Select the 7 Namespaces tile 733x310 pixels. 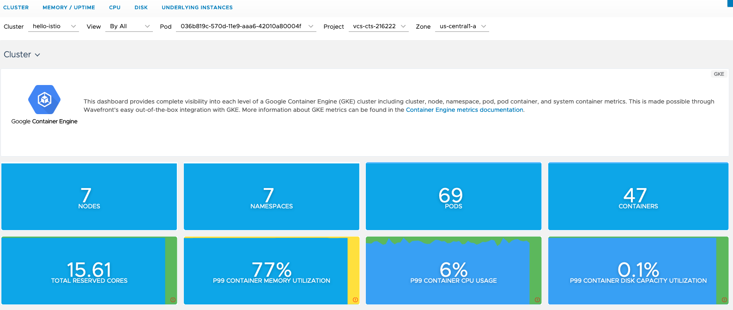point(272,196)
